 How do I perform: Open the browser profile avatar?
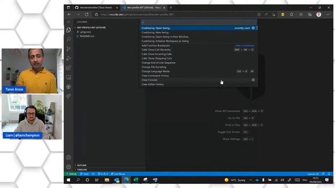[319, 15]
